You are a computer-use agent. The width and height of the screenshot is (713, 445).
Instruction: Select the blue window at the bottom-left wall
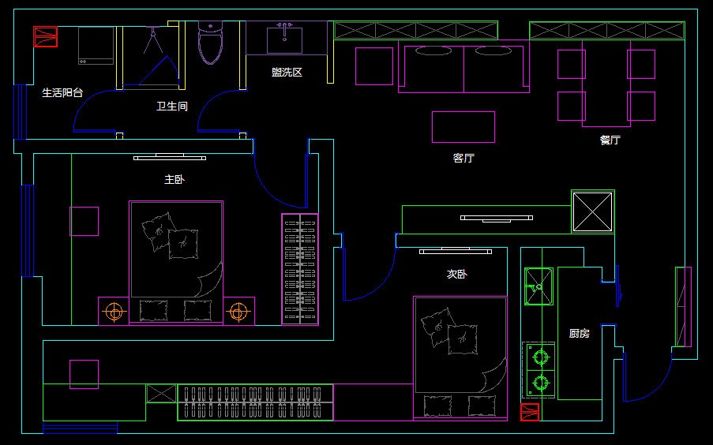point(80,428)
